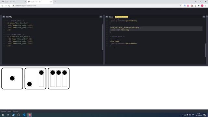Select the three-dot dice in preview

[x=58, y=79]
